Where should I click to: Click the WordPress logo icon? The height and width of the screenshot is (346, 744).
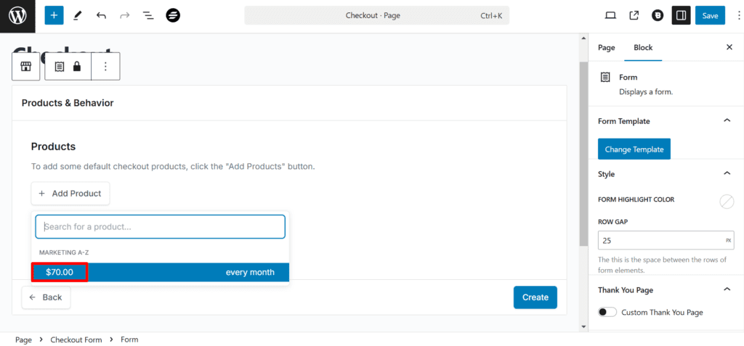click(17, 15)
